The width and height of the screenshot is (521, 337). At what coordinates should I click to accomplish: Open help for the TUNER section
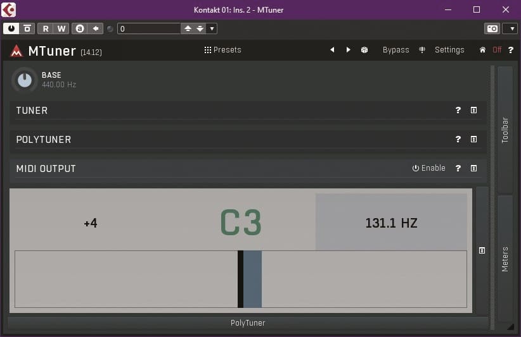pos(458,110)
